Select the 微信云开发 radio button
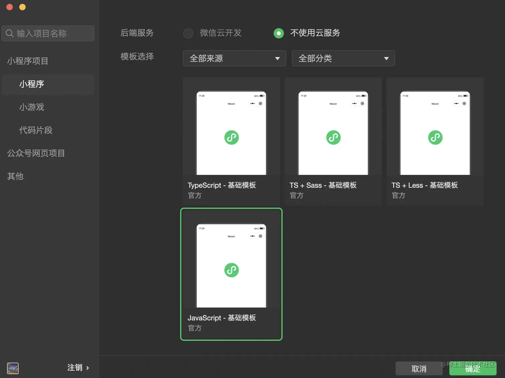Image resolution: width=505 pixels, height=378 pixels. [188, 33]
